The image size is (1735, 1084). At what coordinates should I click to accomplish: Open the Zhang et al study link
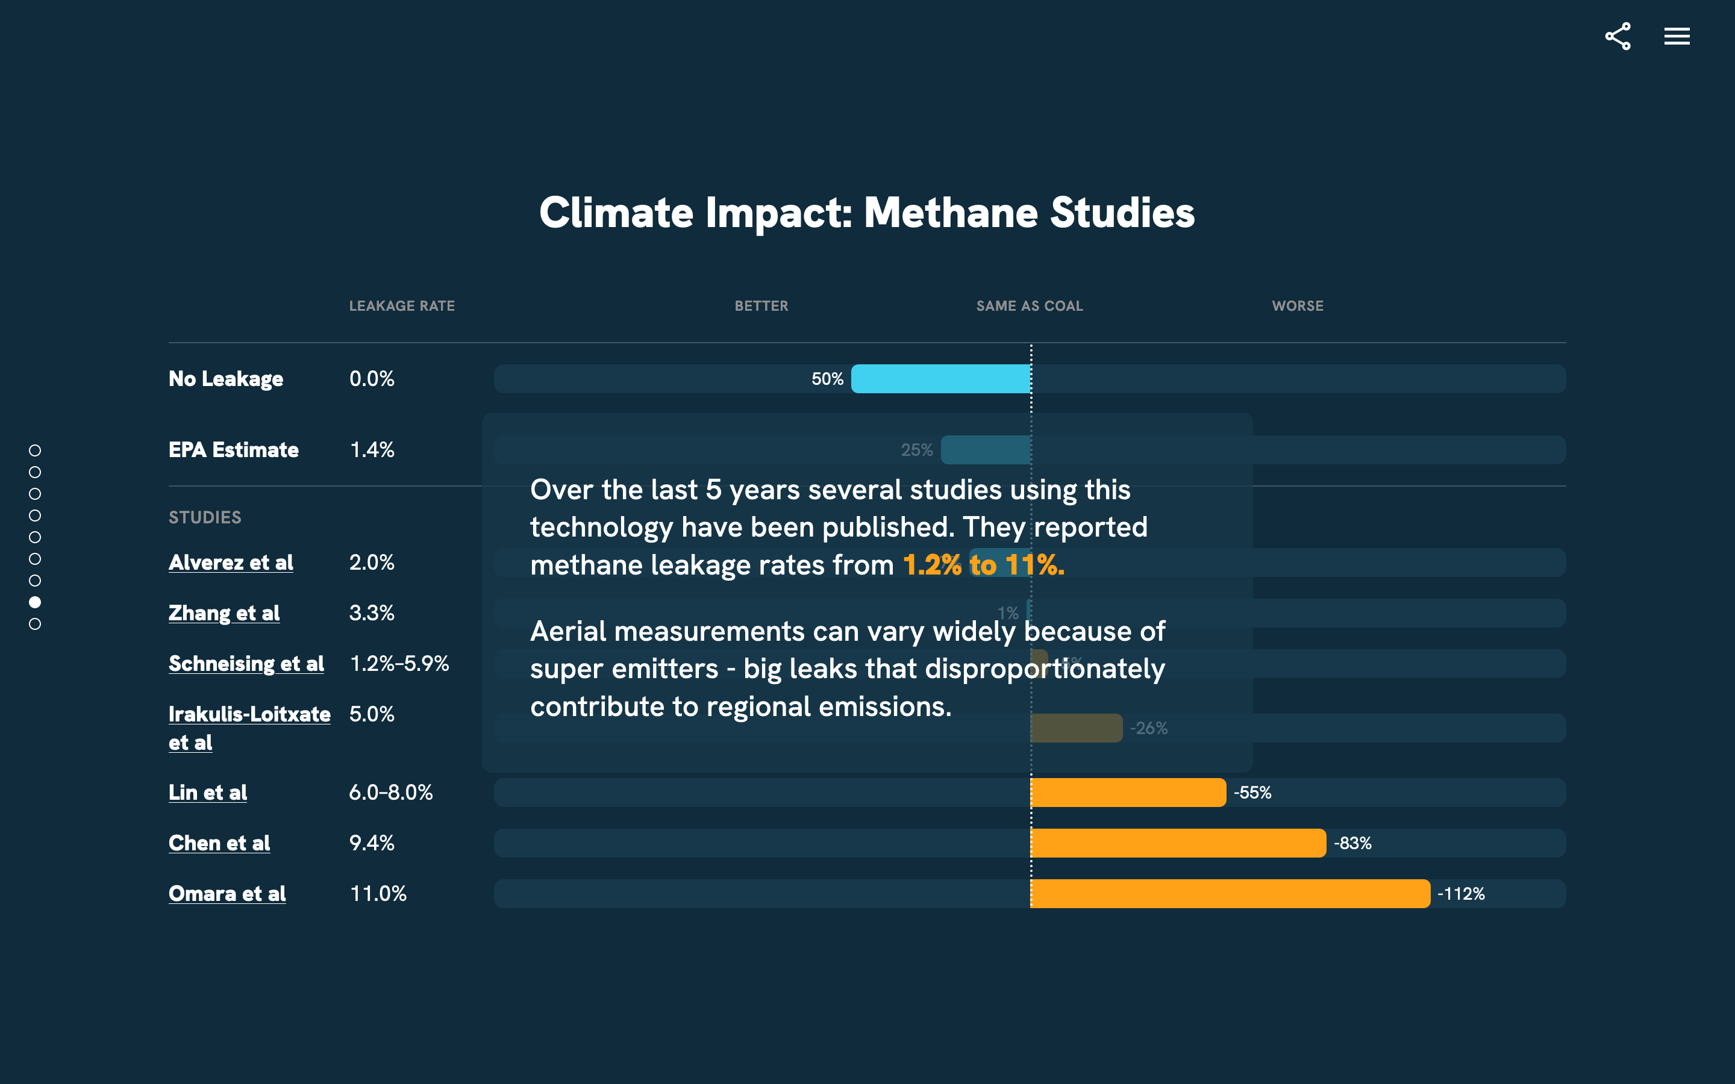224,613
